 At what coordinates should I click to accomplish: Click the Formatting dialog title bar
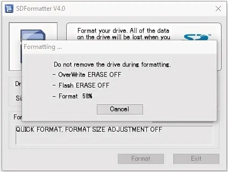click(119, 47)
